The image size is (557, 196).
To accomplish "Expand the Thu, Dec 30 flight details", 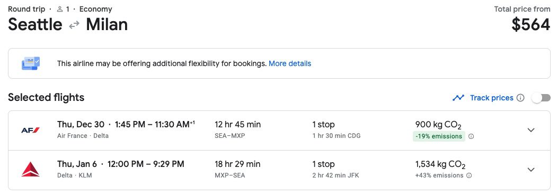I will click(531, 130).
